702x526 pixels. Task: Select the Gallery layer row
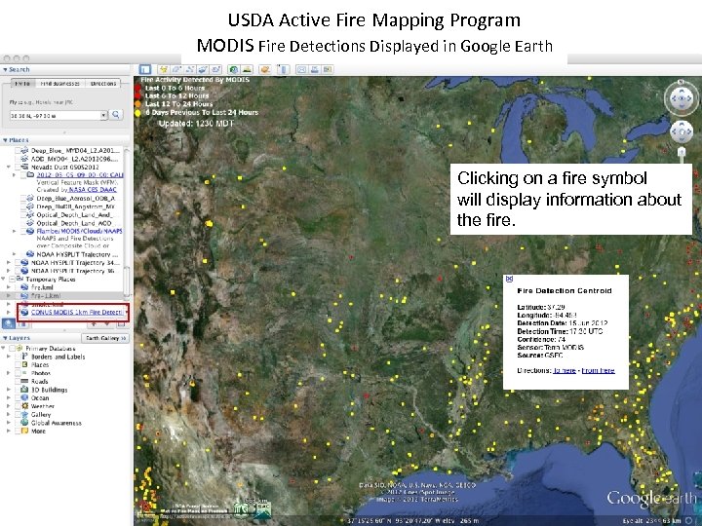point(40,415)
